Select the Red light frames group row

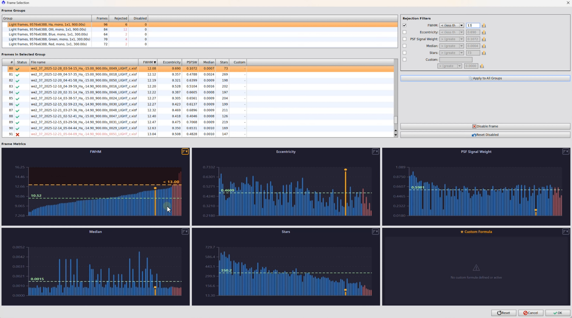[200, 44]
